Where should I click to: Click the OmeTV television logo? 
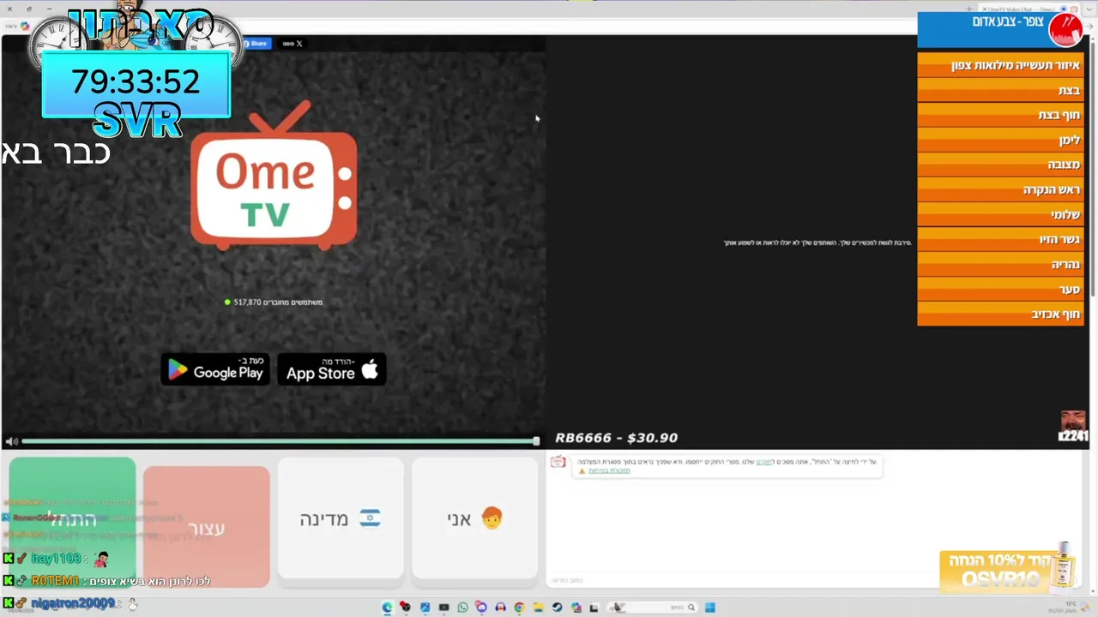coord(274,176)
